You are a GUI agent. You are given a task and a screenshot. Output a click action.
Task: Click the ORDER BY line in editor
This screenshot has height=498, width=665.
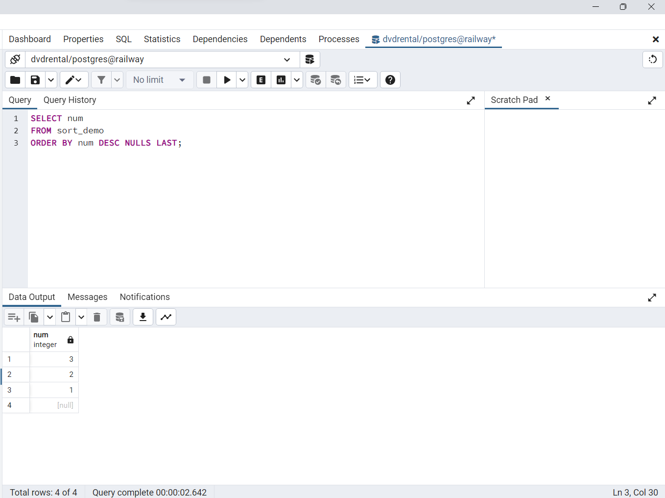click(106, 143)
